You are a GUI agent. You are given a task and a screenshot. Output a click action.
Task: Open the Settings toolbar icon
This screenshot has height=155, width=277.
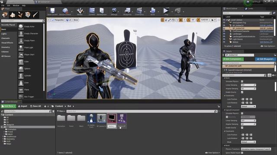114,11
